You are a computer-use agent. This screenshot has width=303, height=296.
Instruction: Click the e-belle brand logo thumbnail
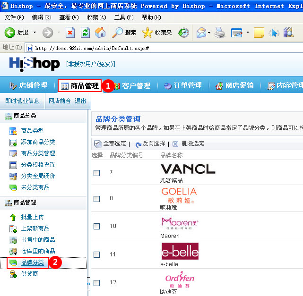tap(180, 251)
